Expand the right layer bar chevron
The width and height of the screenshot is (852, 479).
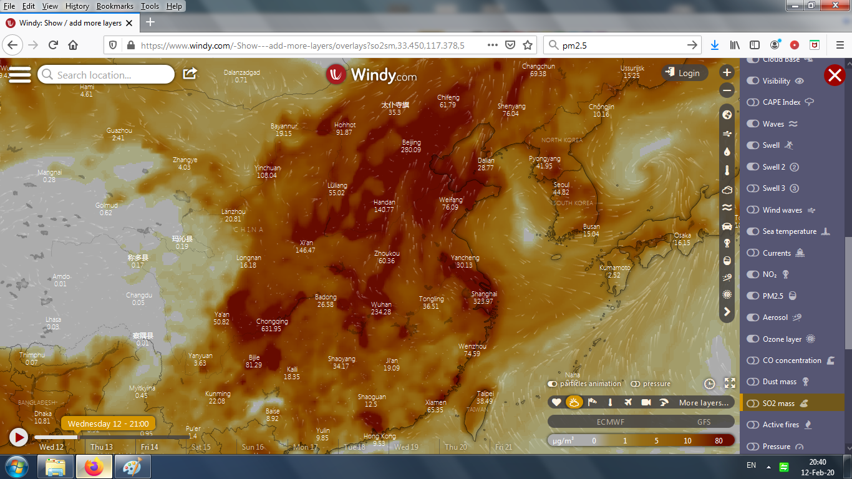[x=727, y=312]
